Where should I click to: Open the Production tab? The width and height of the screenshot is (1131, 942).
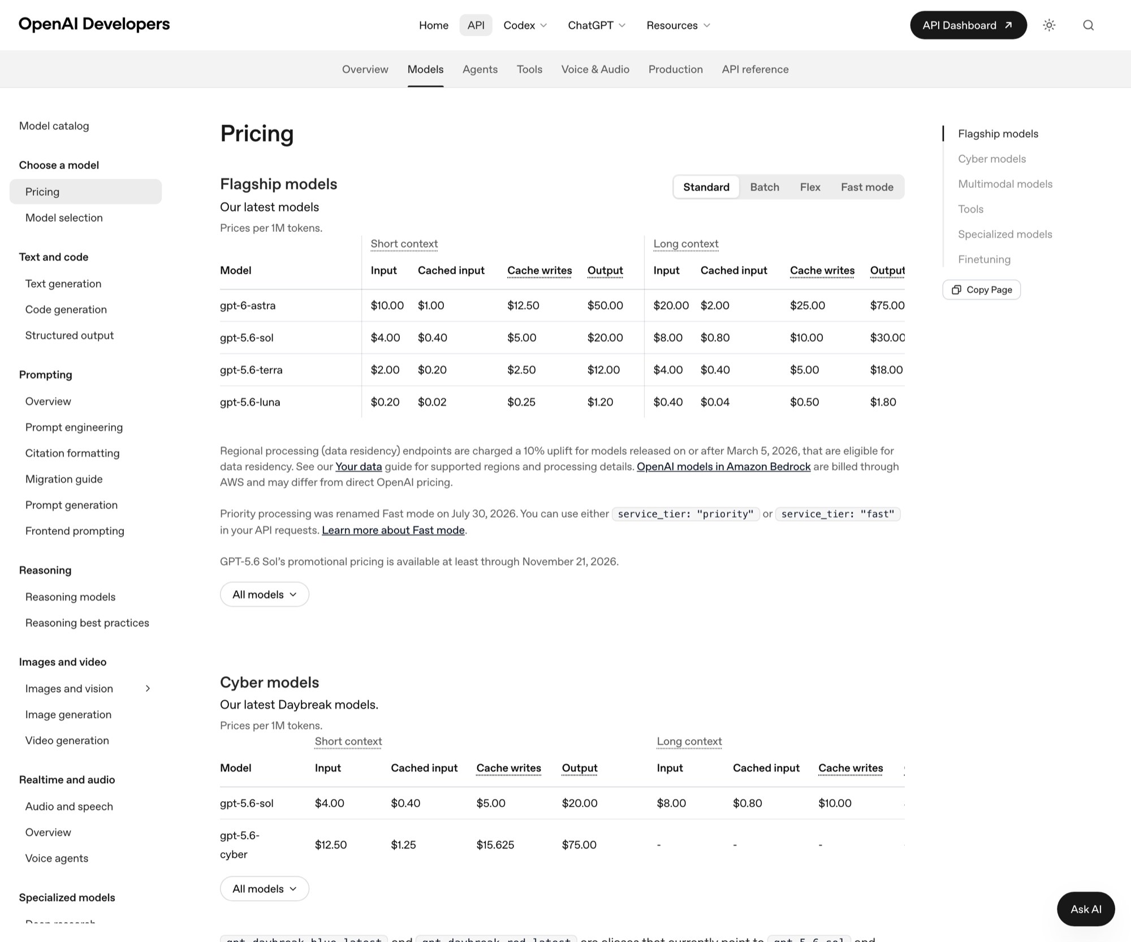pyautogui.click(x=675, y=69)
